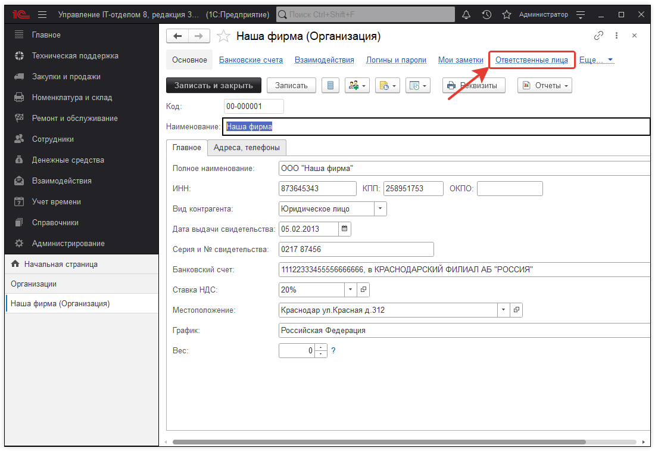This screenshot has height=451, width=655.
Task: Expand the Ставка НДС dropdown
Action: [x=350, y=290]
